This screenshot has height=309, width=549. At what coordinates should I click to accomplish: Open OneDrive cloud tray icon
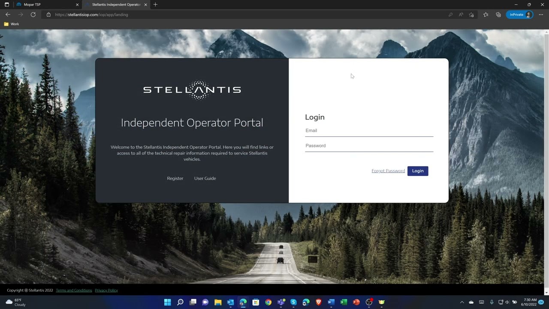(x=471, y=302)
